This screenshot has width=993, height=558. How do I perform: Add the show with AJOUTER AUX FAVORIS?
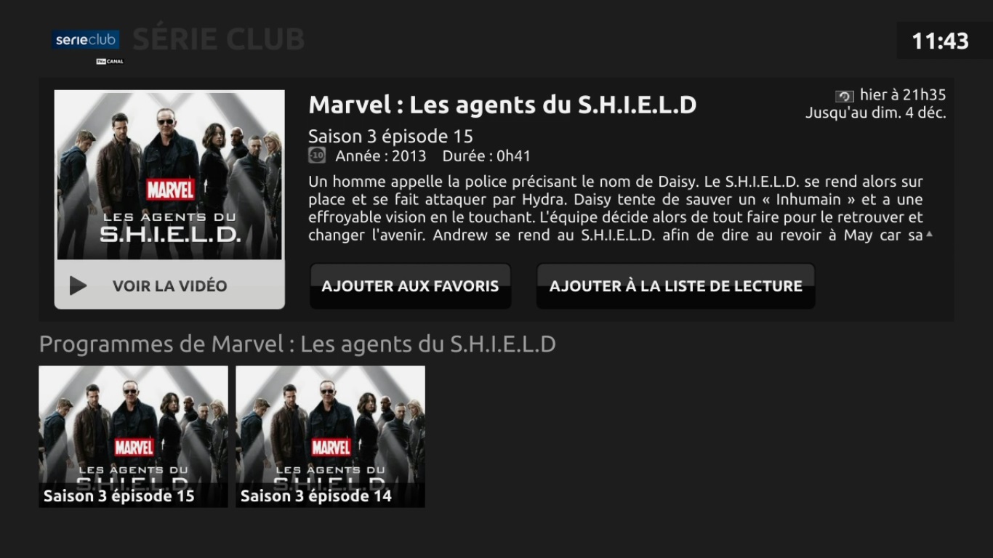click(x=410, y=286)
